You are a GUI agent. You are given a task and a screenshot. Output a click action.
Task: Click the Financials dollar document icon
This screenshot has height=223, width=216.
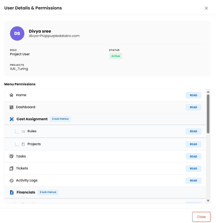pos(12,192)
